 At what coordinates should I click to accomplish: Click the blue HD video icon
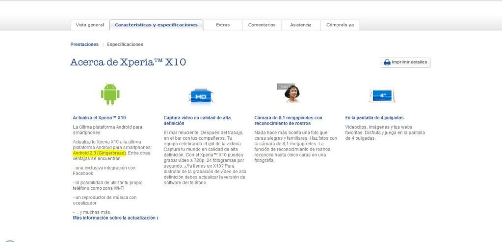(201, 97)
